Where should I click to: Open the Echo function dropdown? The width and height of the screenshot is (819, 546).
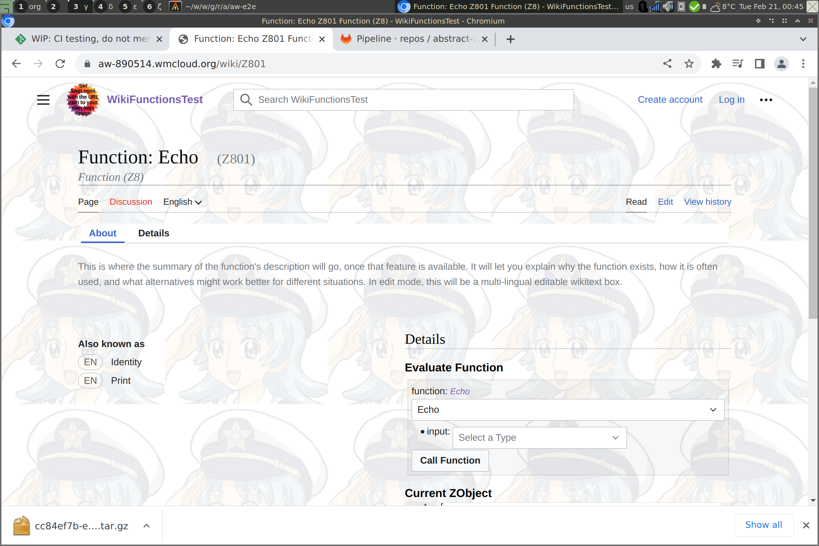(567, 410)
